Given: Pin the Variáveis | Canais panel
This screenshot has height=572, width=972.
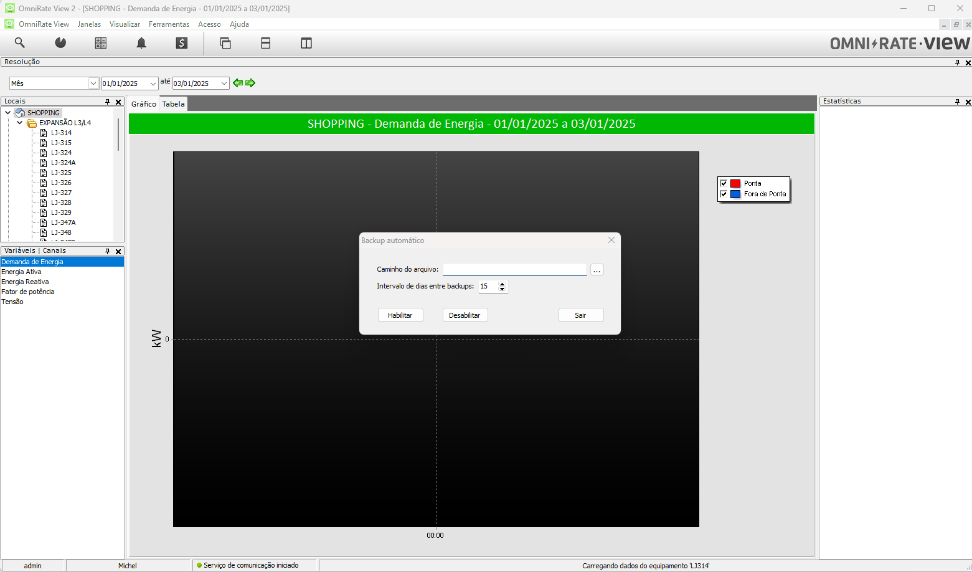Looking at the screenshot, I should pos(107,251).
